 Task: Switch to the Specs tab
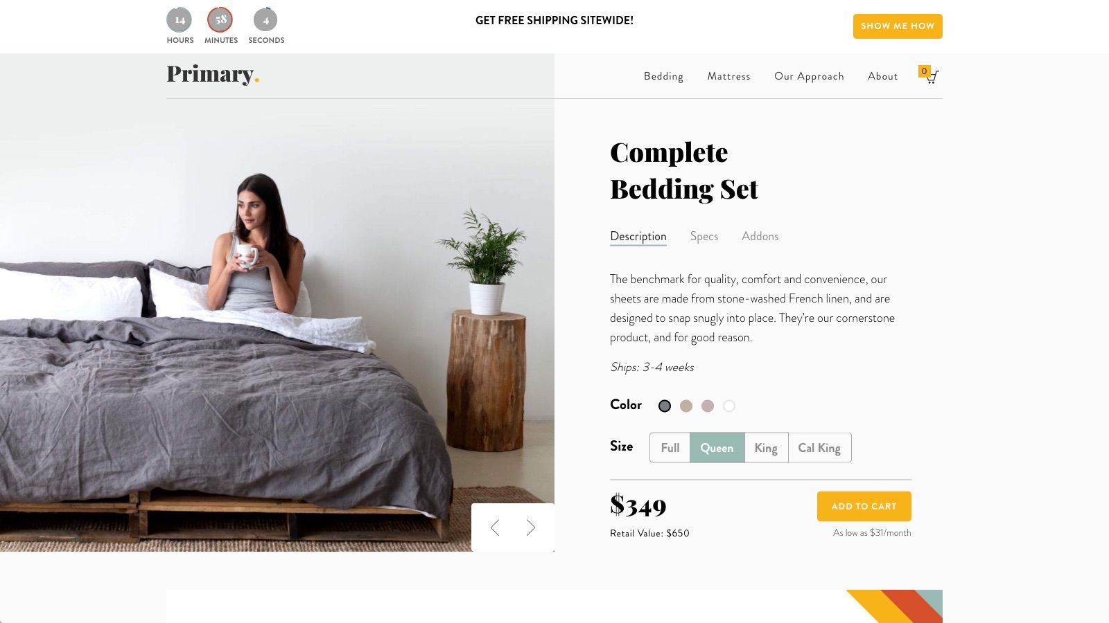(x=704, y=237)
